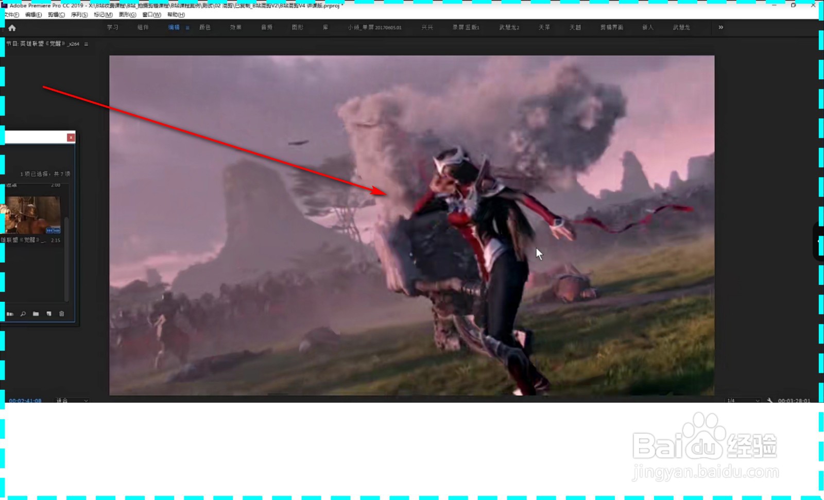Click the program monitor video preview
The width and height of the screenshot is (824, 500).
411,226
